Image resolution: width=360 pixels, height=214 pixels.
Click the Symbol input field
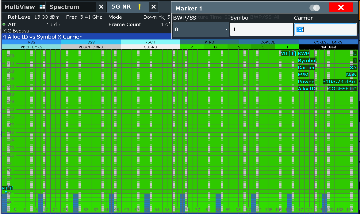click(x=261, y=29)
